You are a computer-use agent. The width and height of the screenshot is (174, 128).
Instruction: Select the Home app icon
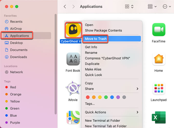(159, 59)
